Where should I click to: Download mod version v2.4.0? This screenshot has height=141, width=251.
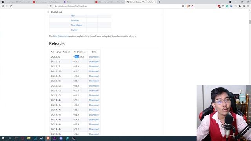pyautogui.click(x=94, y=119)
